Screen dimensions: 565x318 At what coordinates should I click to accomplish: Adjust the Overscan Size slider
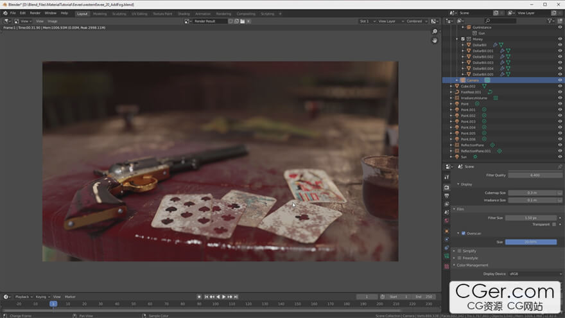531,242
